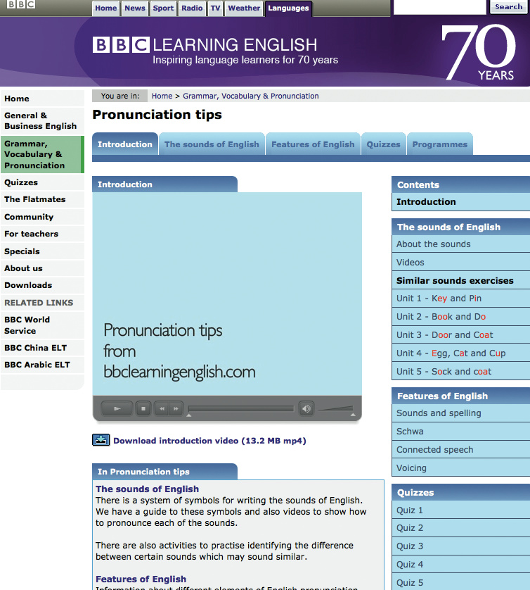Viewport: 530px width, 590px height.
Task: Open the Schwa page link
Action: click(461, 431)
